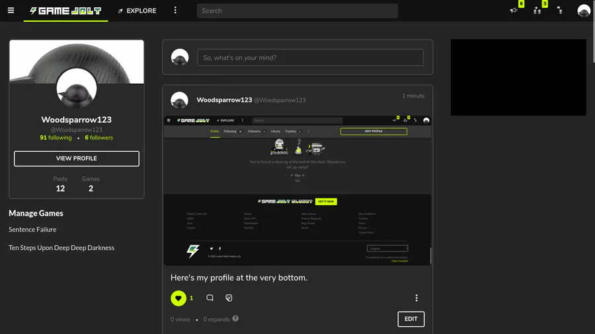Open the 6 followers list
595x334 pixels.
click(99, 137)
